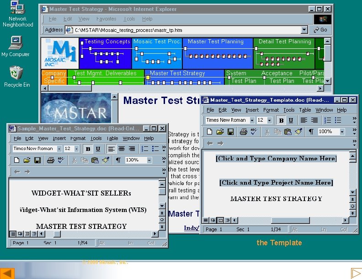This screenshot has width=362, height=279.
Task: Click Forward arrow in Sample_Master_Test_Strategy web toolbar
Action: (27, 172)
